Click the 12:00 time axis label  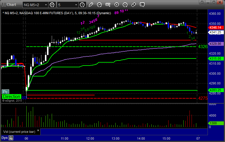pyautogui.click(x=90, y=138)
